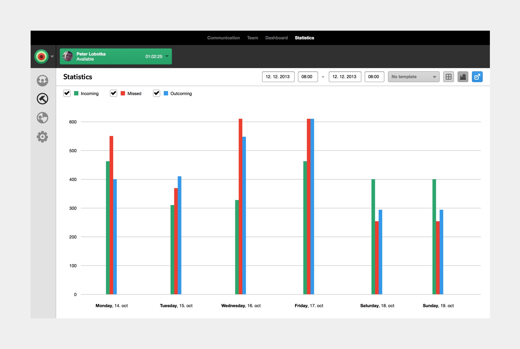Disable the Missed calls checkbox

(x=113, y=93)
